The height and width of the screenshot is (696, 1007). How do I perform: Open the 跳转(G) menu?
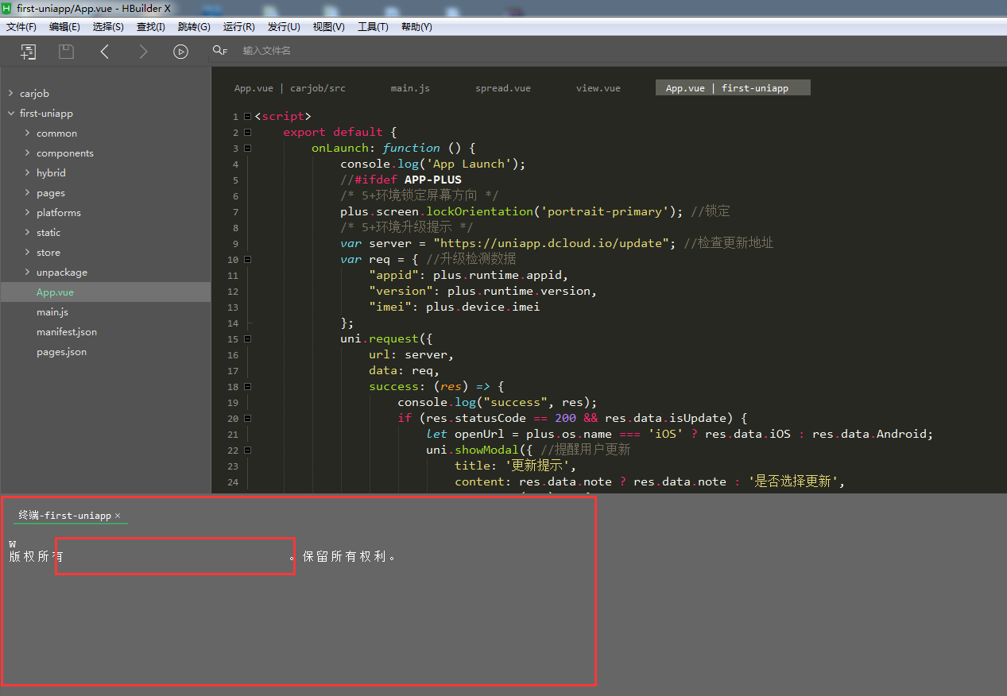pos(194,27)
